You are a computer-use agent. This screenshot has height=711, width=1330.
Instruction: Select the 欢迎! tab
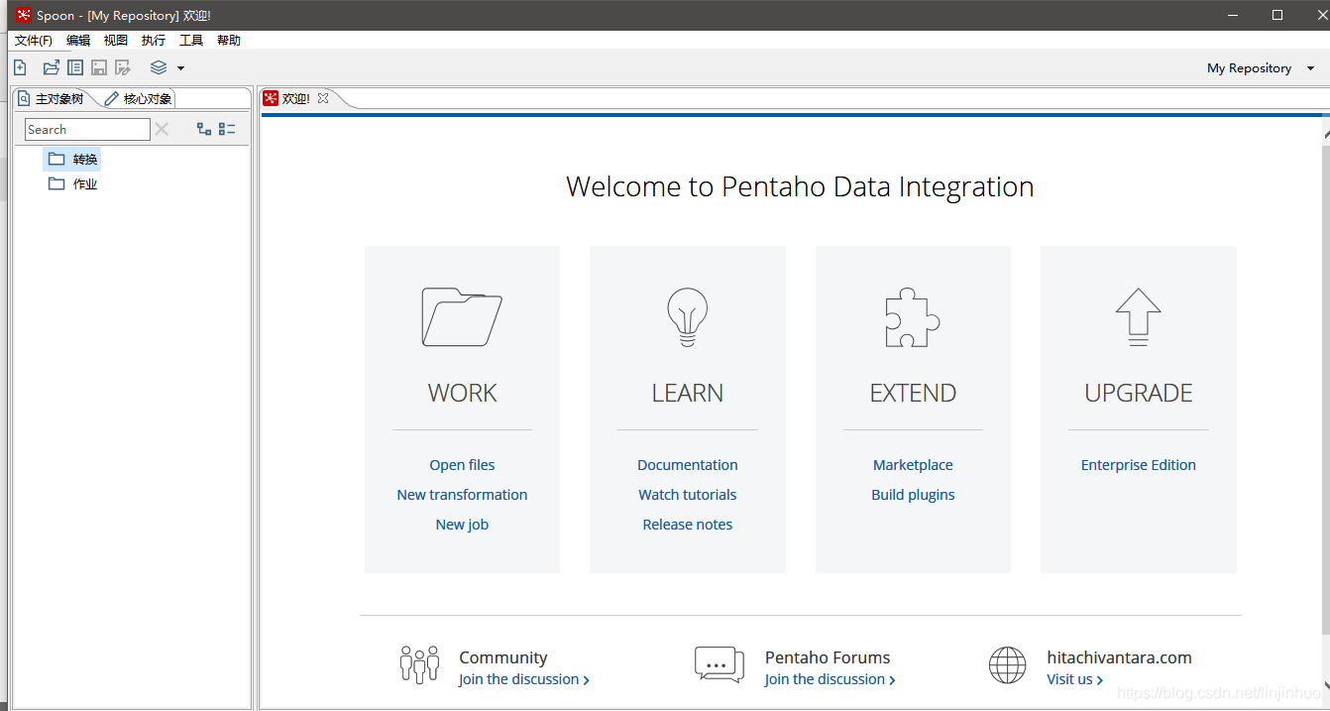tap(295, 98)
